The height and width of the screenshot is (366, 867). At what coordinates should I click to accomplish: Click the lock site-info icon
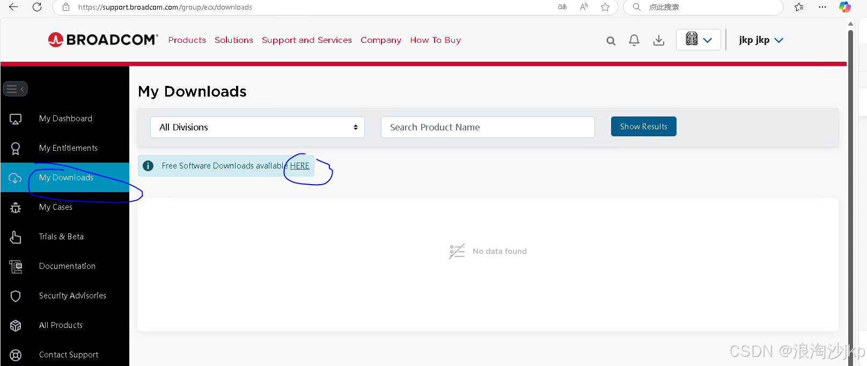pyautogui.click(x=66, y=7)
